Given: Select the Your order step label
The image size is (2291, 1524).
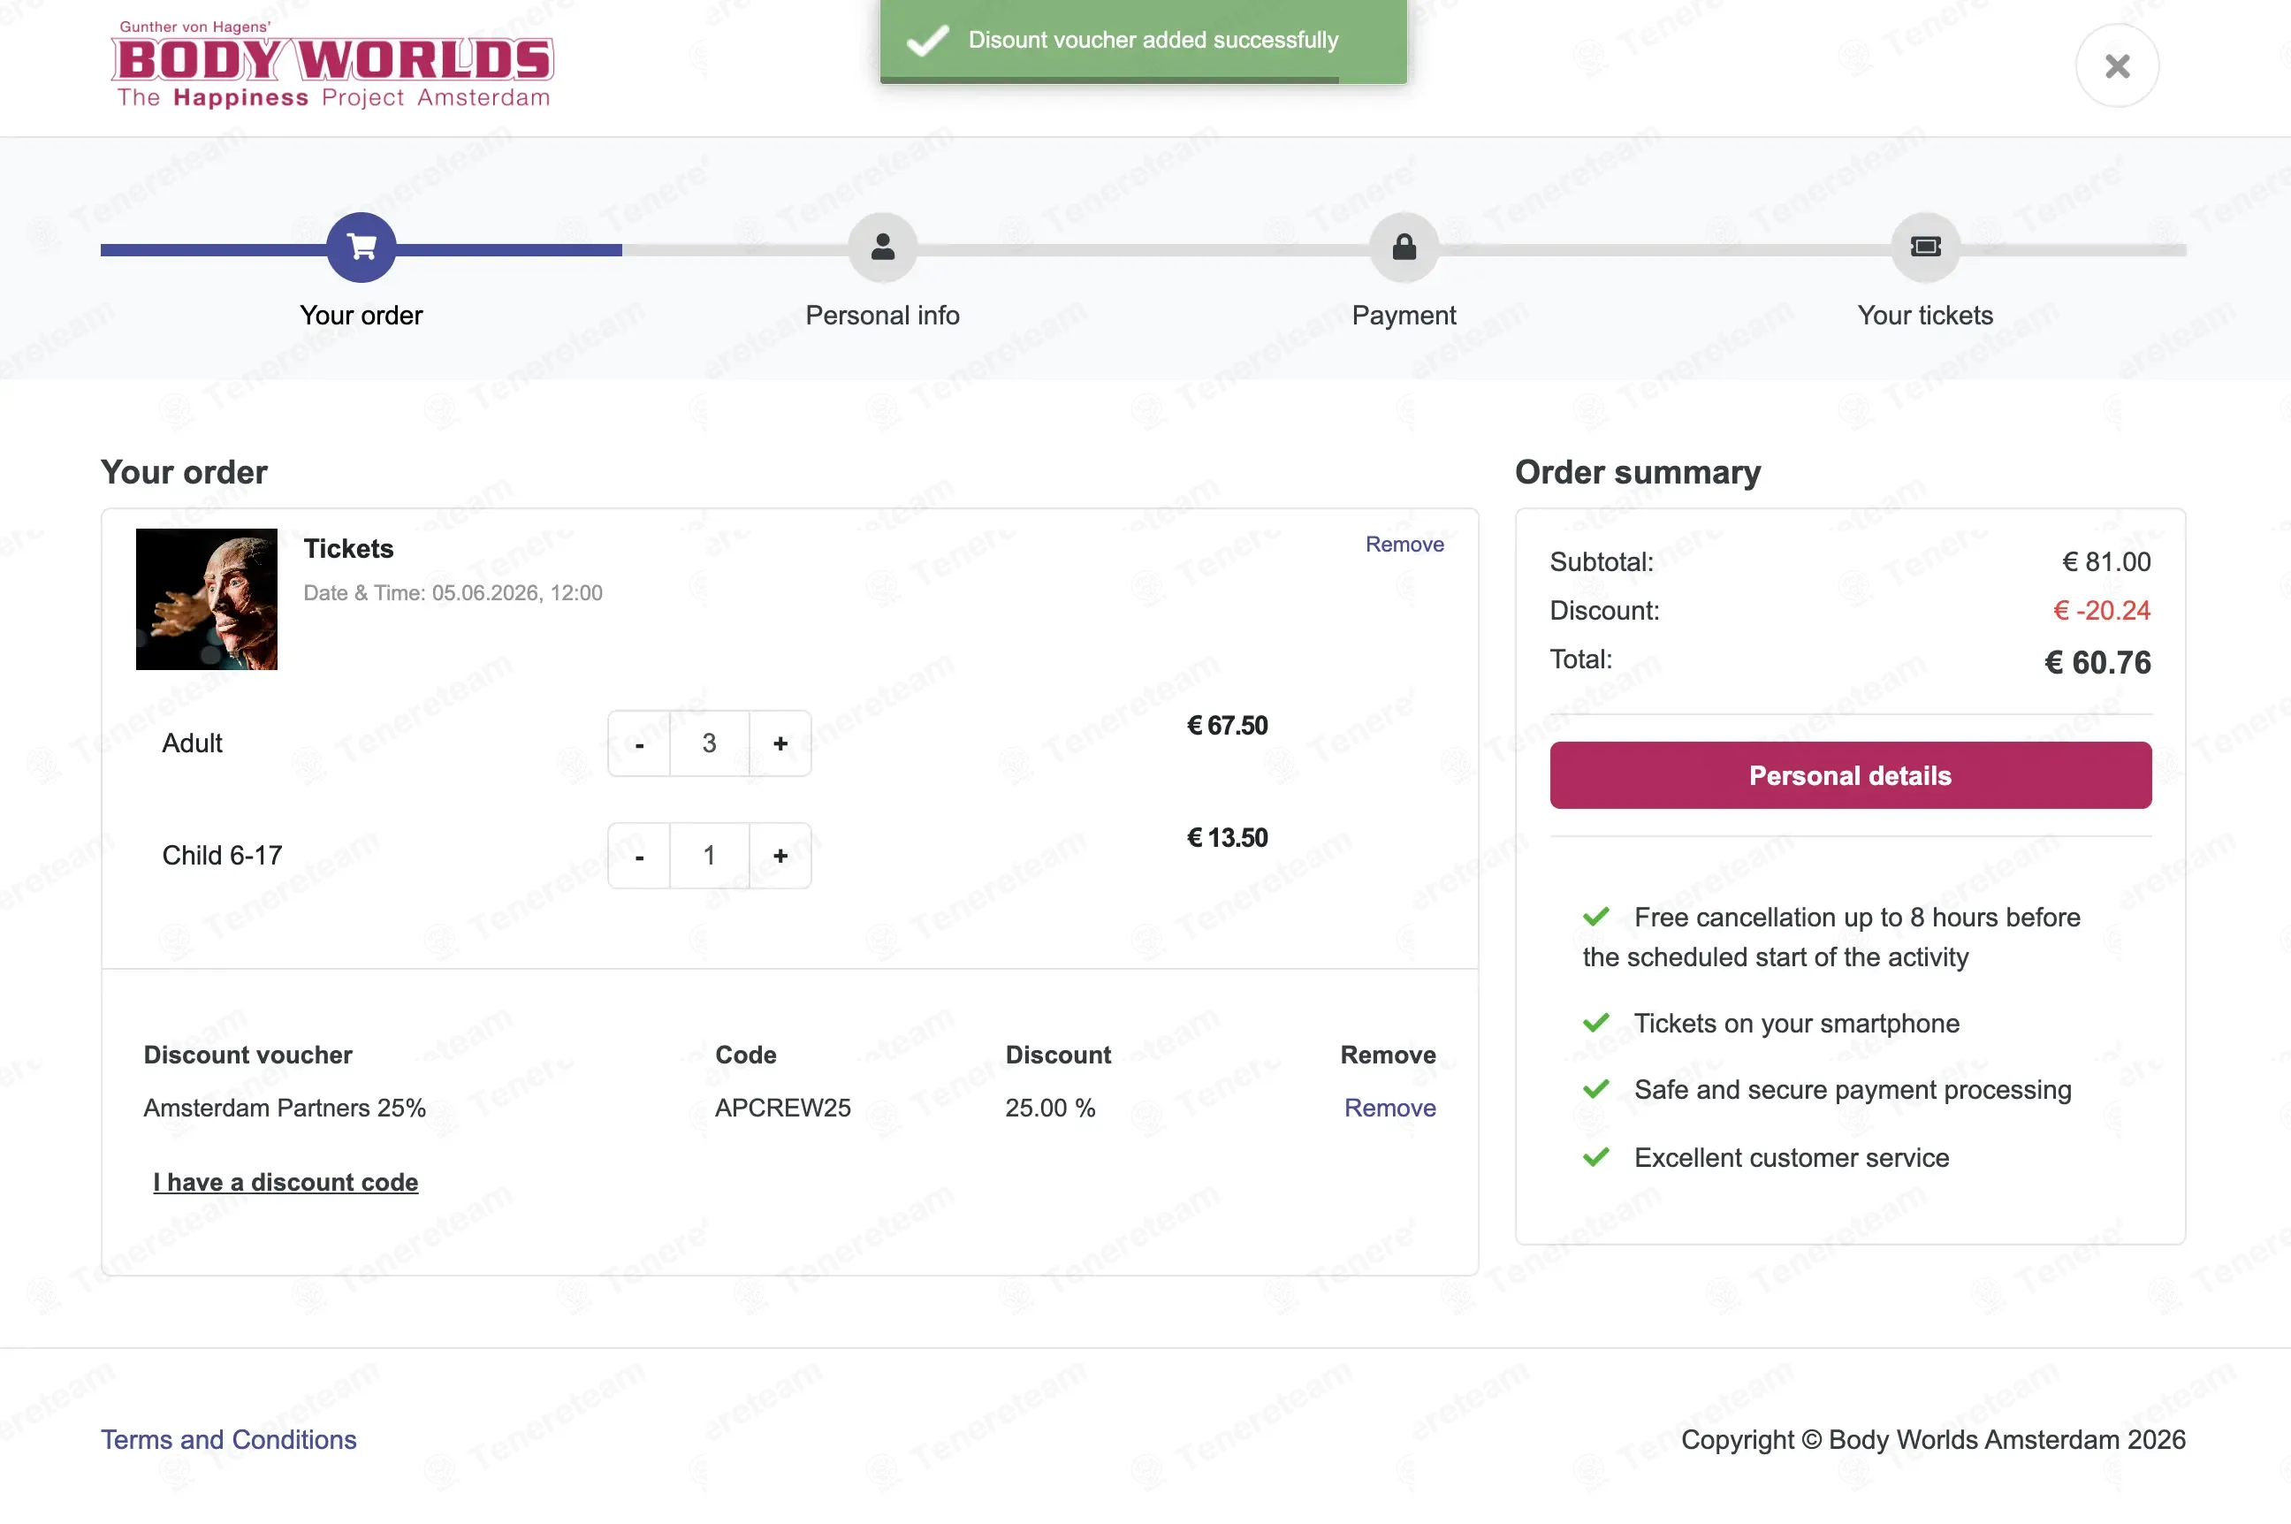Looking at the screenshot, I should 361,315.
